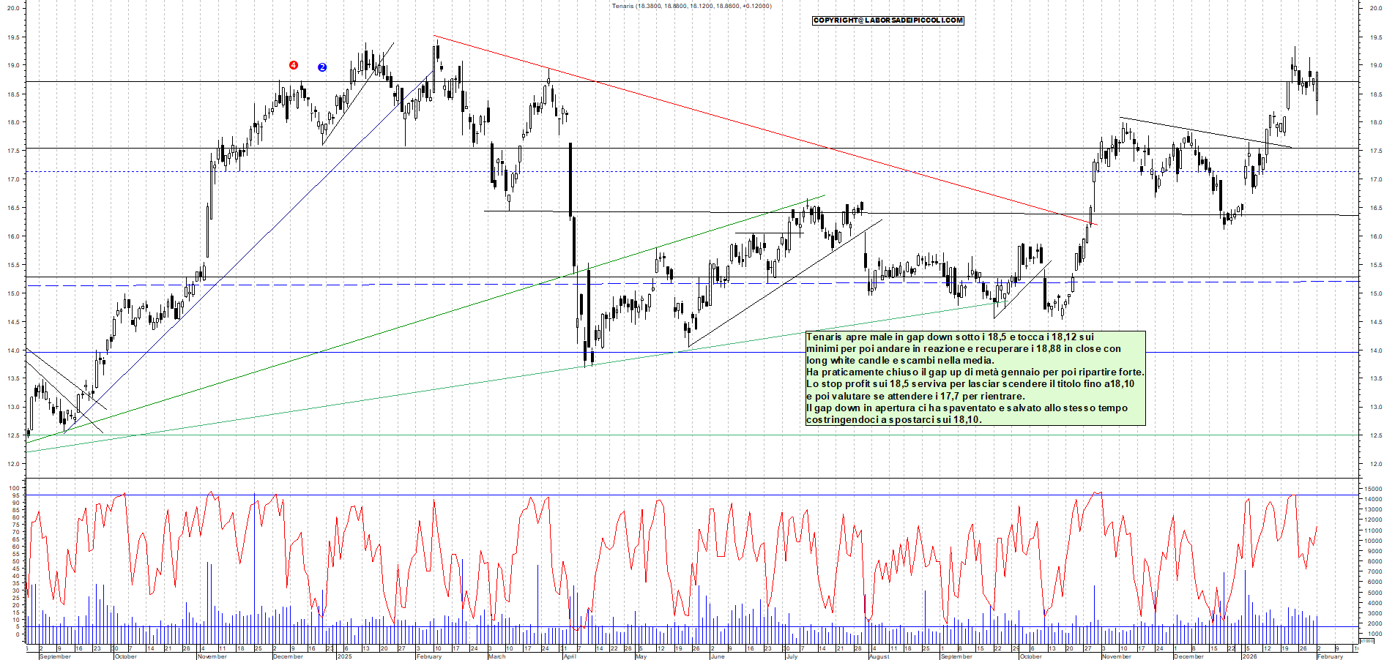The image size is (1384, 660).
Task: Click the 12.0 label on the left price axis
Action: (13, 464)
